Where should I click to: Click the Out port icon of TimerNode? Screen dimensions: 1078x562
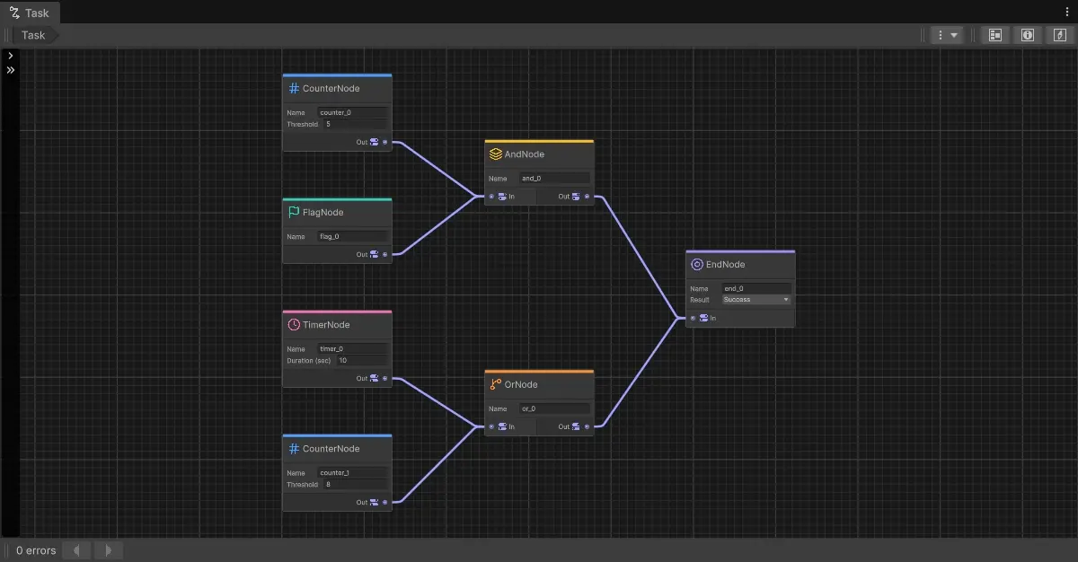tap(375, 378)
